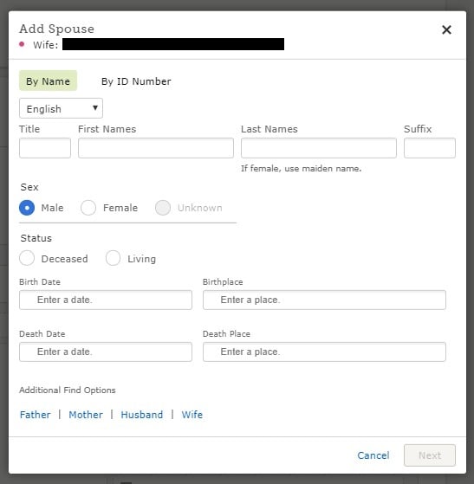Select the By Name tab
Image resolution: width=474 pixels, height=484 pixels.
48,81
